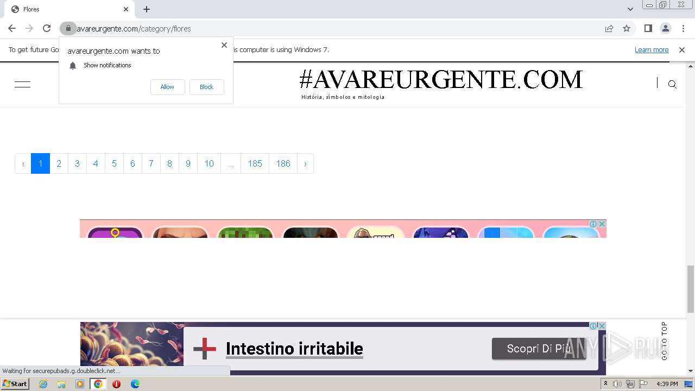Screen dimensions: 695x391
Task: Click the #AVAREURGENTE.COM site logo
Action: point(441,80)
